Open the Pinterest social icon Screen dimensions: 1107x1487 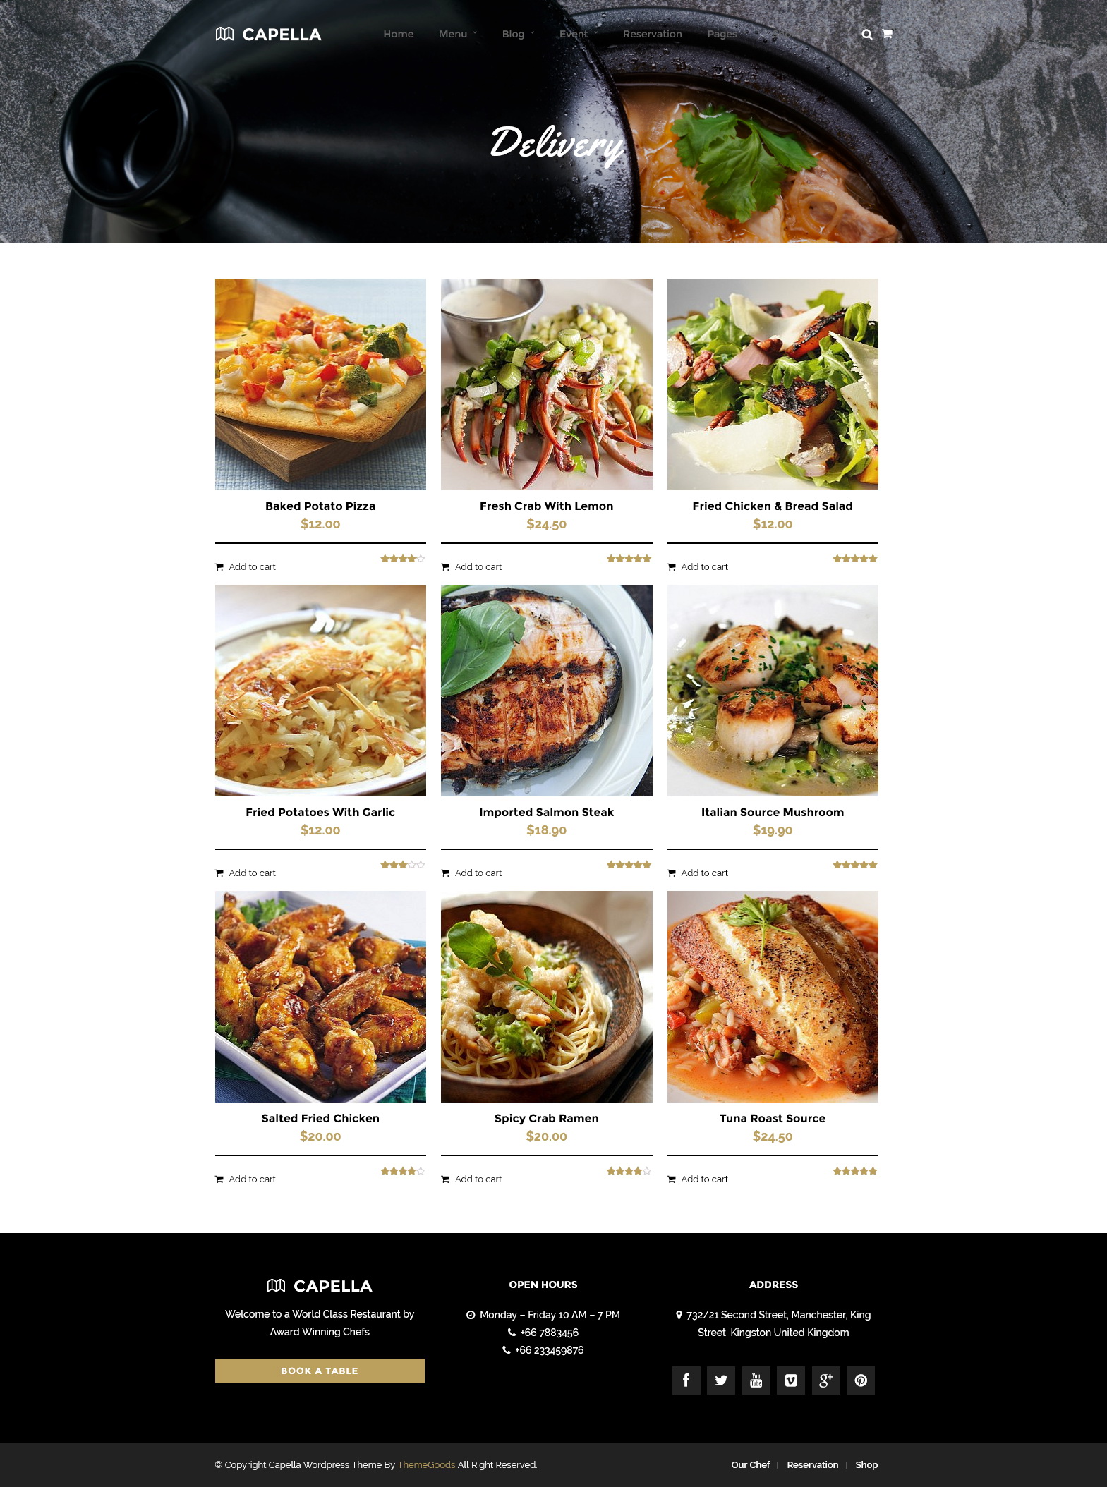[861, 1380]
